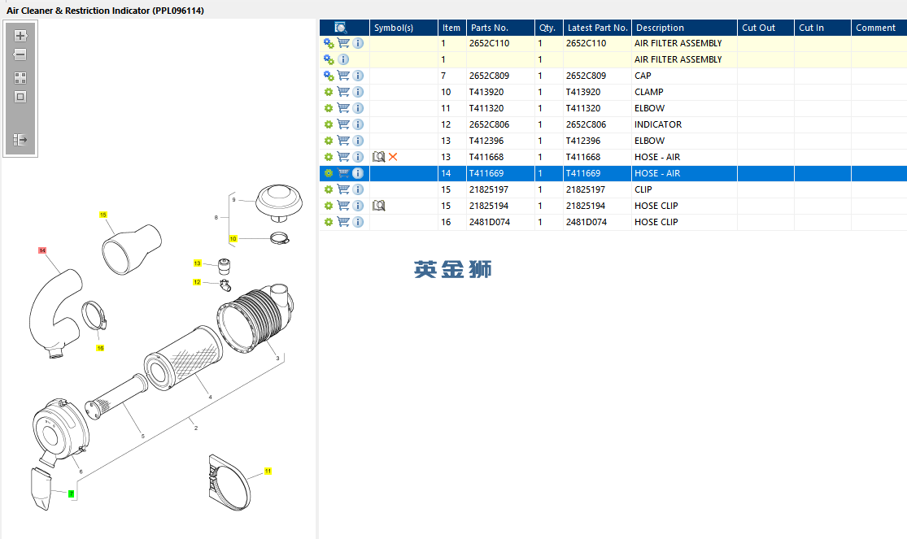Show info for the AIR FILTER ASSEMBLY row without part number
This screenshot has height=539, width=907.
[343, 59]
